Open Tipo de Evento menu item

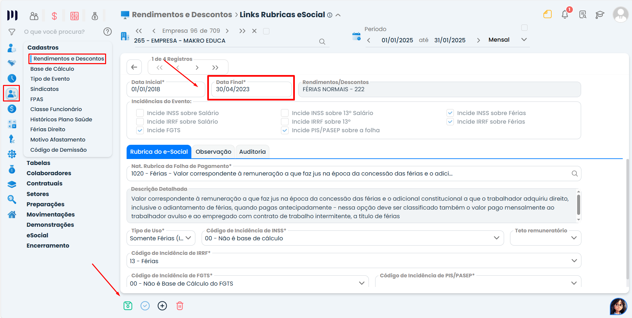[50, 79]
